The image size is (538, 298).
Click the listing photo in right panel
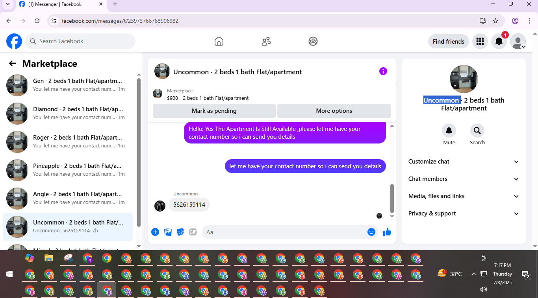464,79
